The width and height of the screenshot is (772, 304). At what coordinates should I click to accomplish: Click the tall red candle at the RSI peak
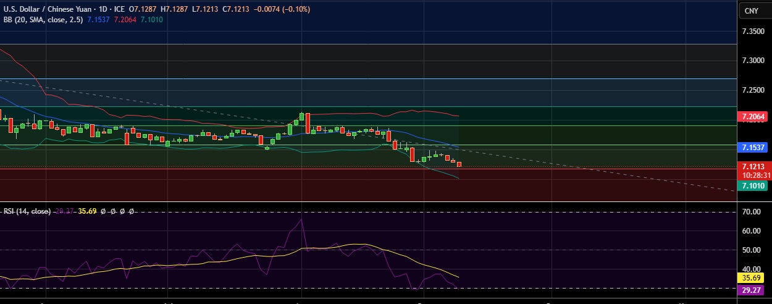[x=307, y=123]
